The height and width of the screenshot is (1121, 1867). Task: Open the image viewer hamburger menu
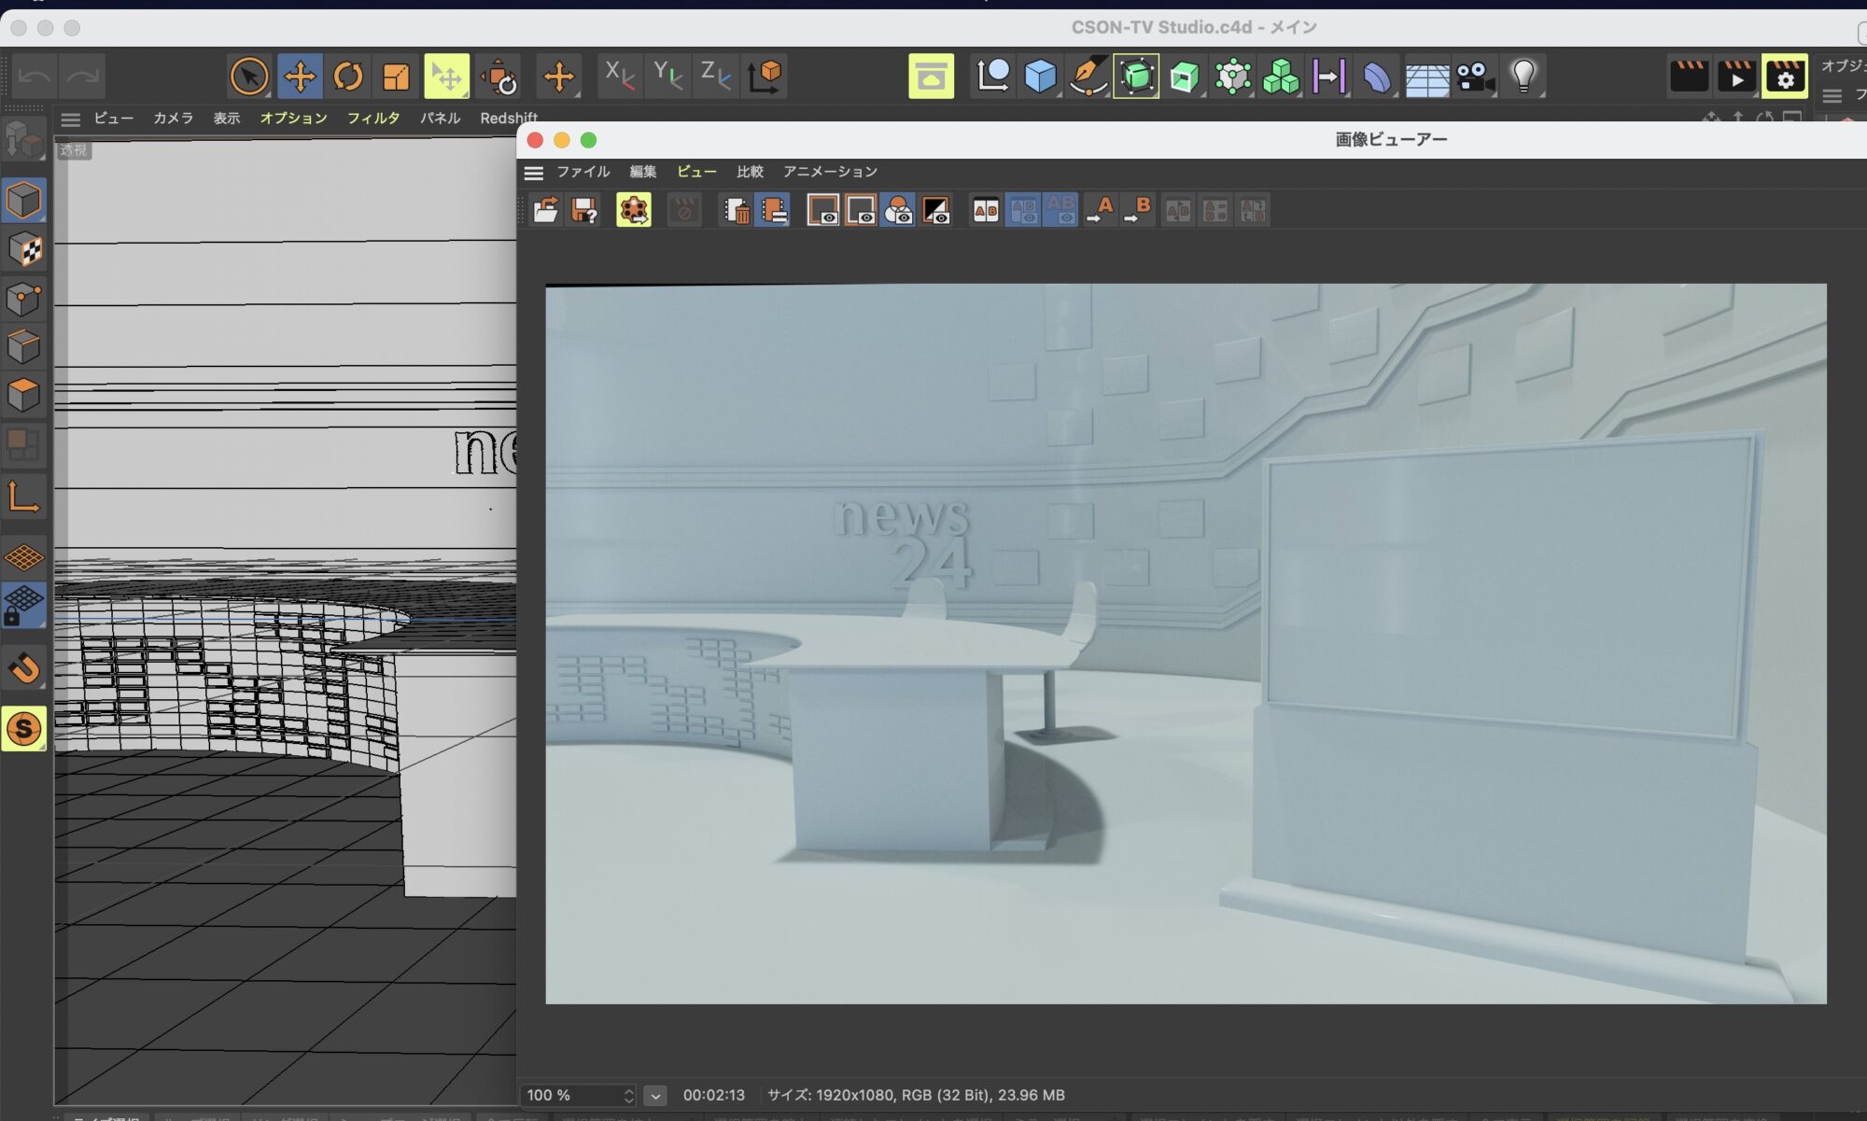(x=534, y=173)
